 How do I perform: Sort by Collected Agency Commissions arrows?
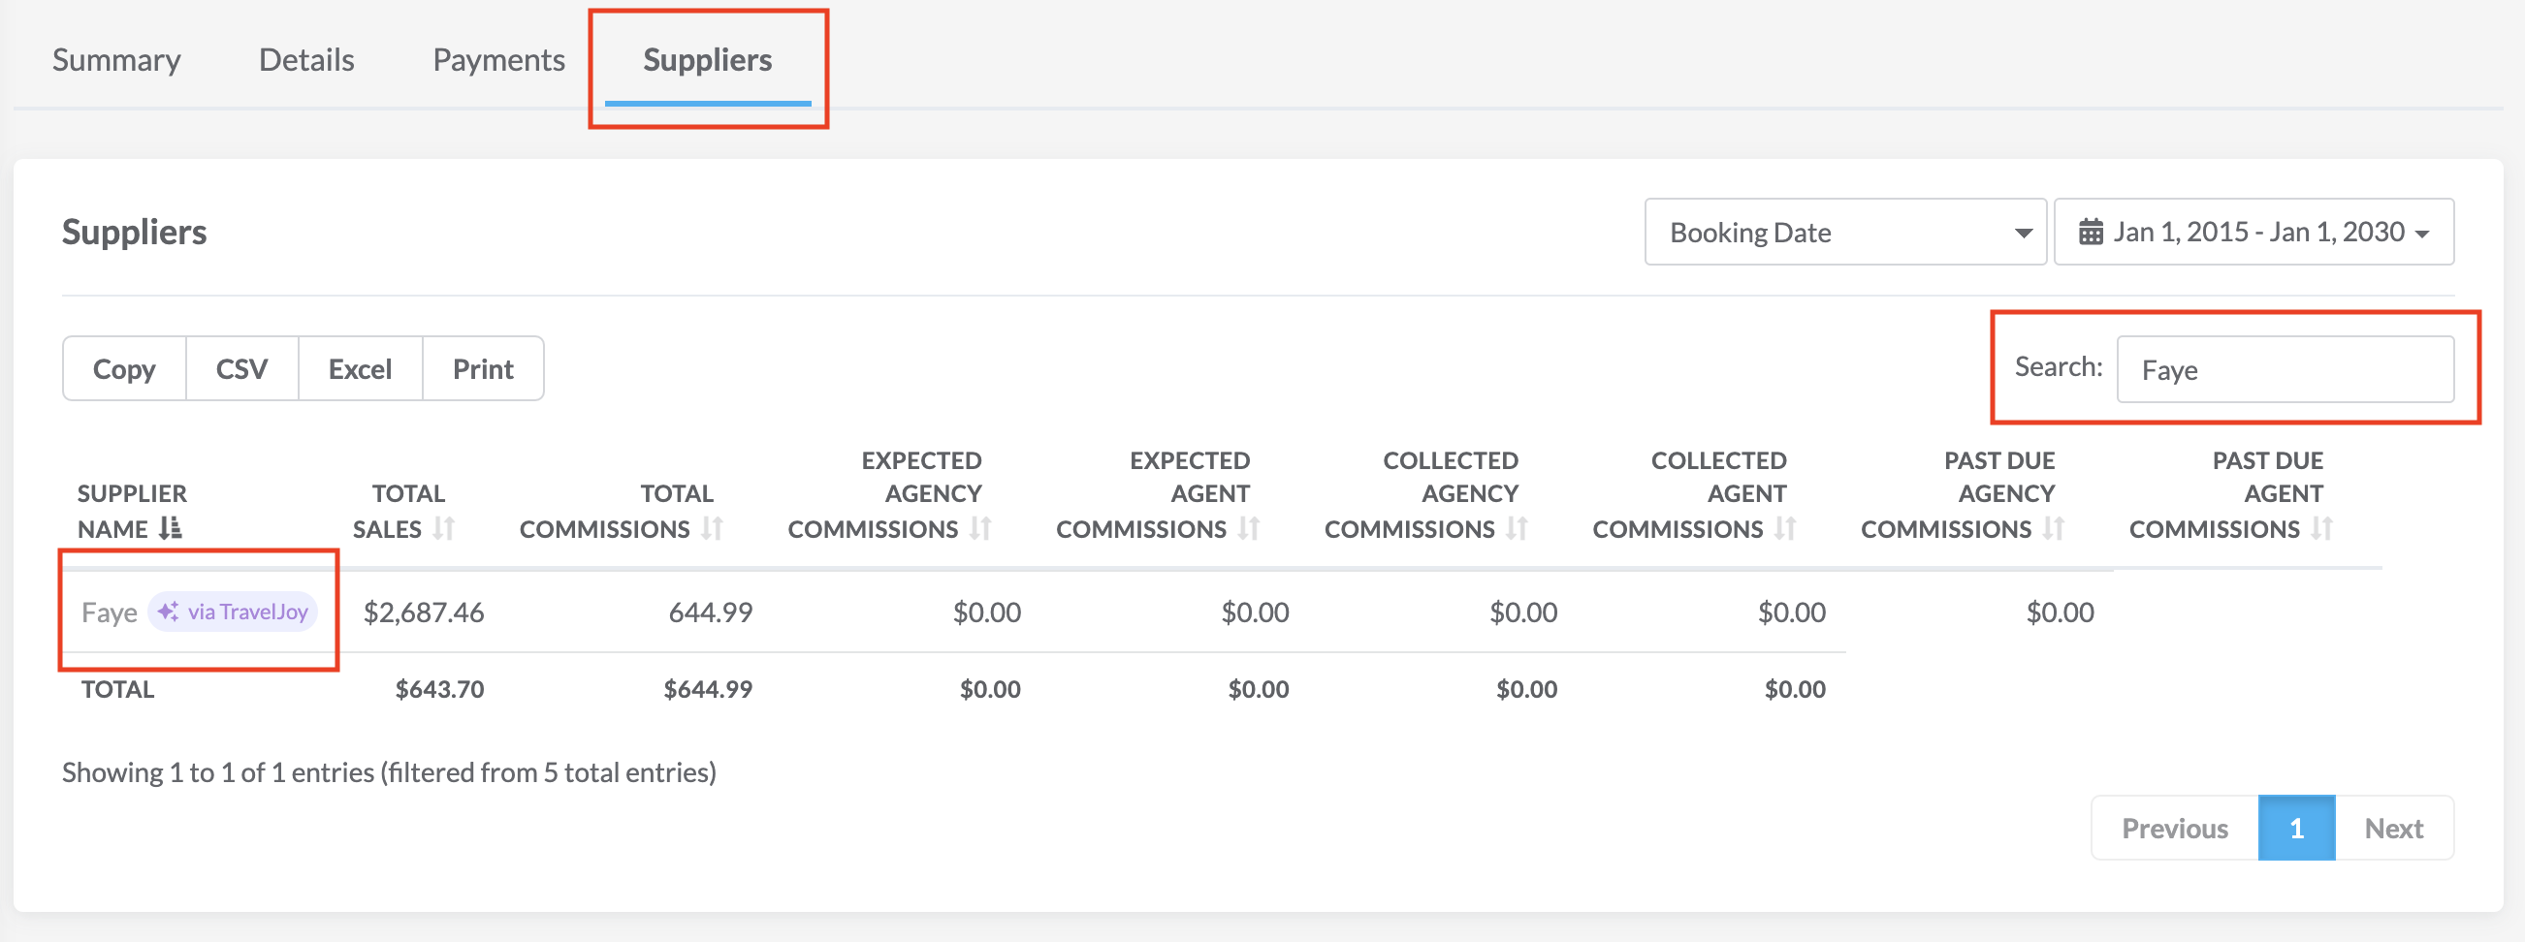point(1517,529)
